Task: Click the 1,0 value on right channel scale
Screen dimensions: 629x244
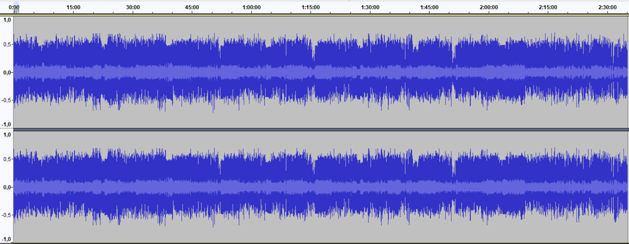Action: click(x=7, y=134)
